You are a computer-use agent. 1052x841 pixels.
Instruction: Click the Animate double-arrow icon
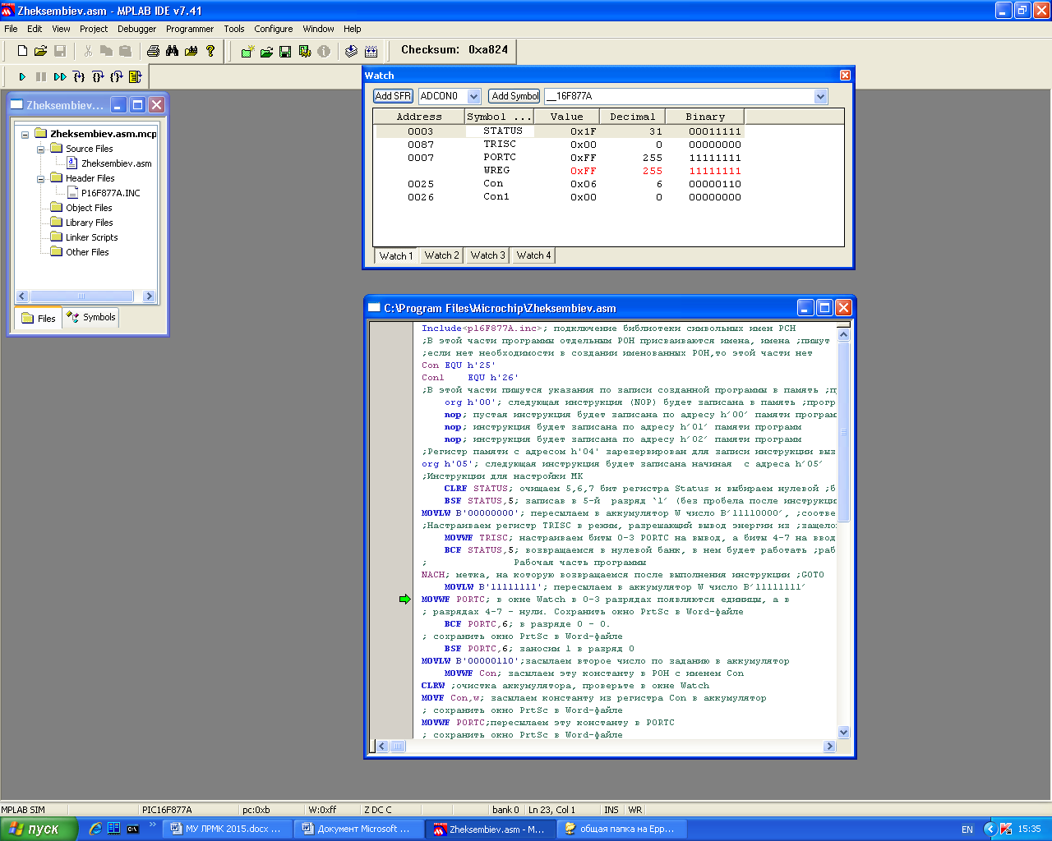[x=60, y=76]
